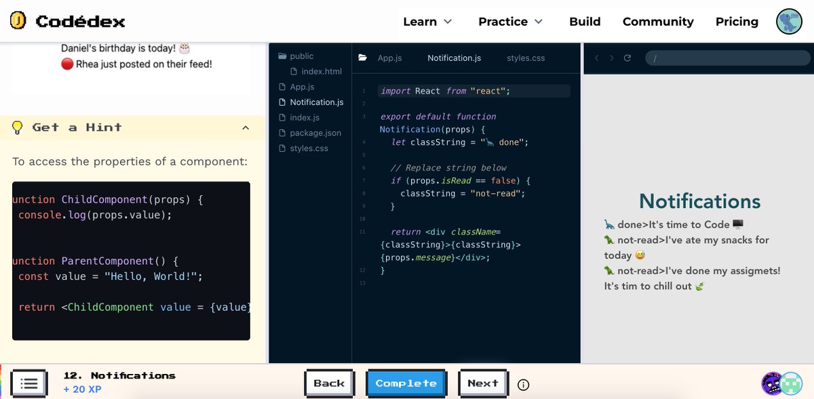This screenshot has width=814, height=399.
Task: Click the Next button
Action: (483, 383)
